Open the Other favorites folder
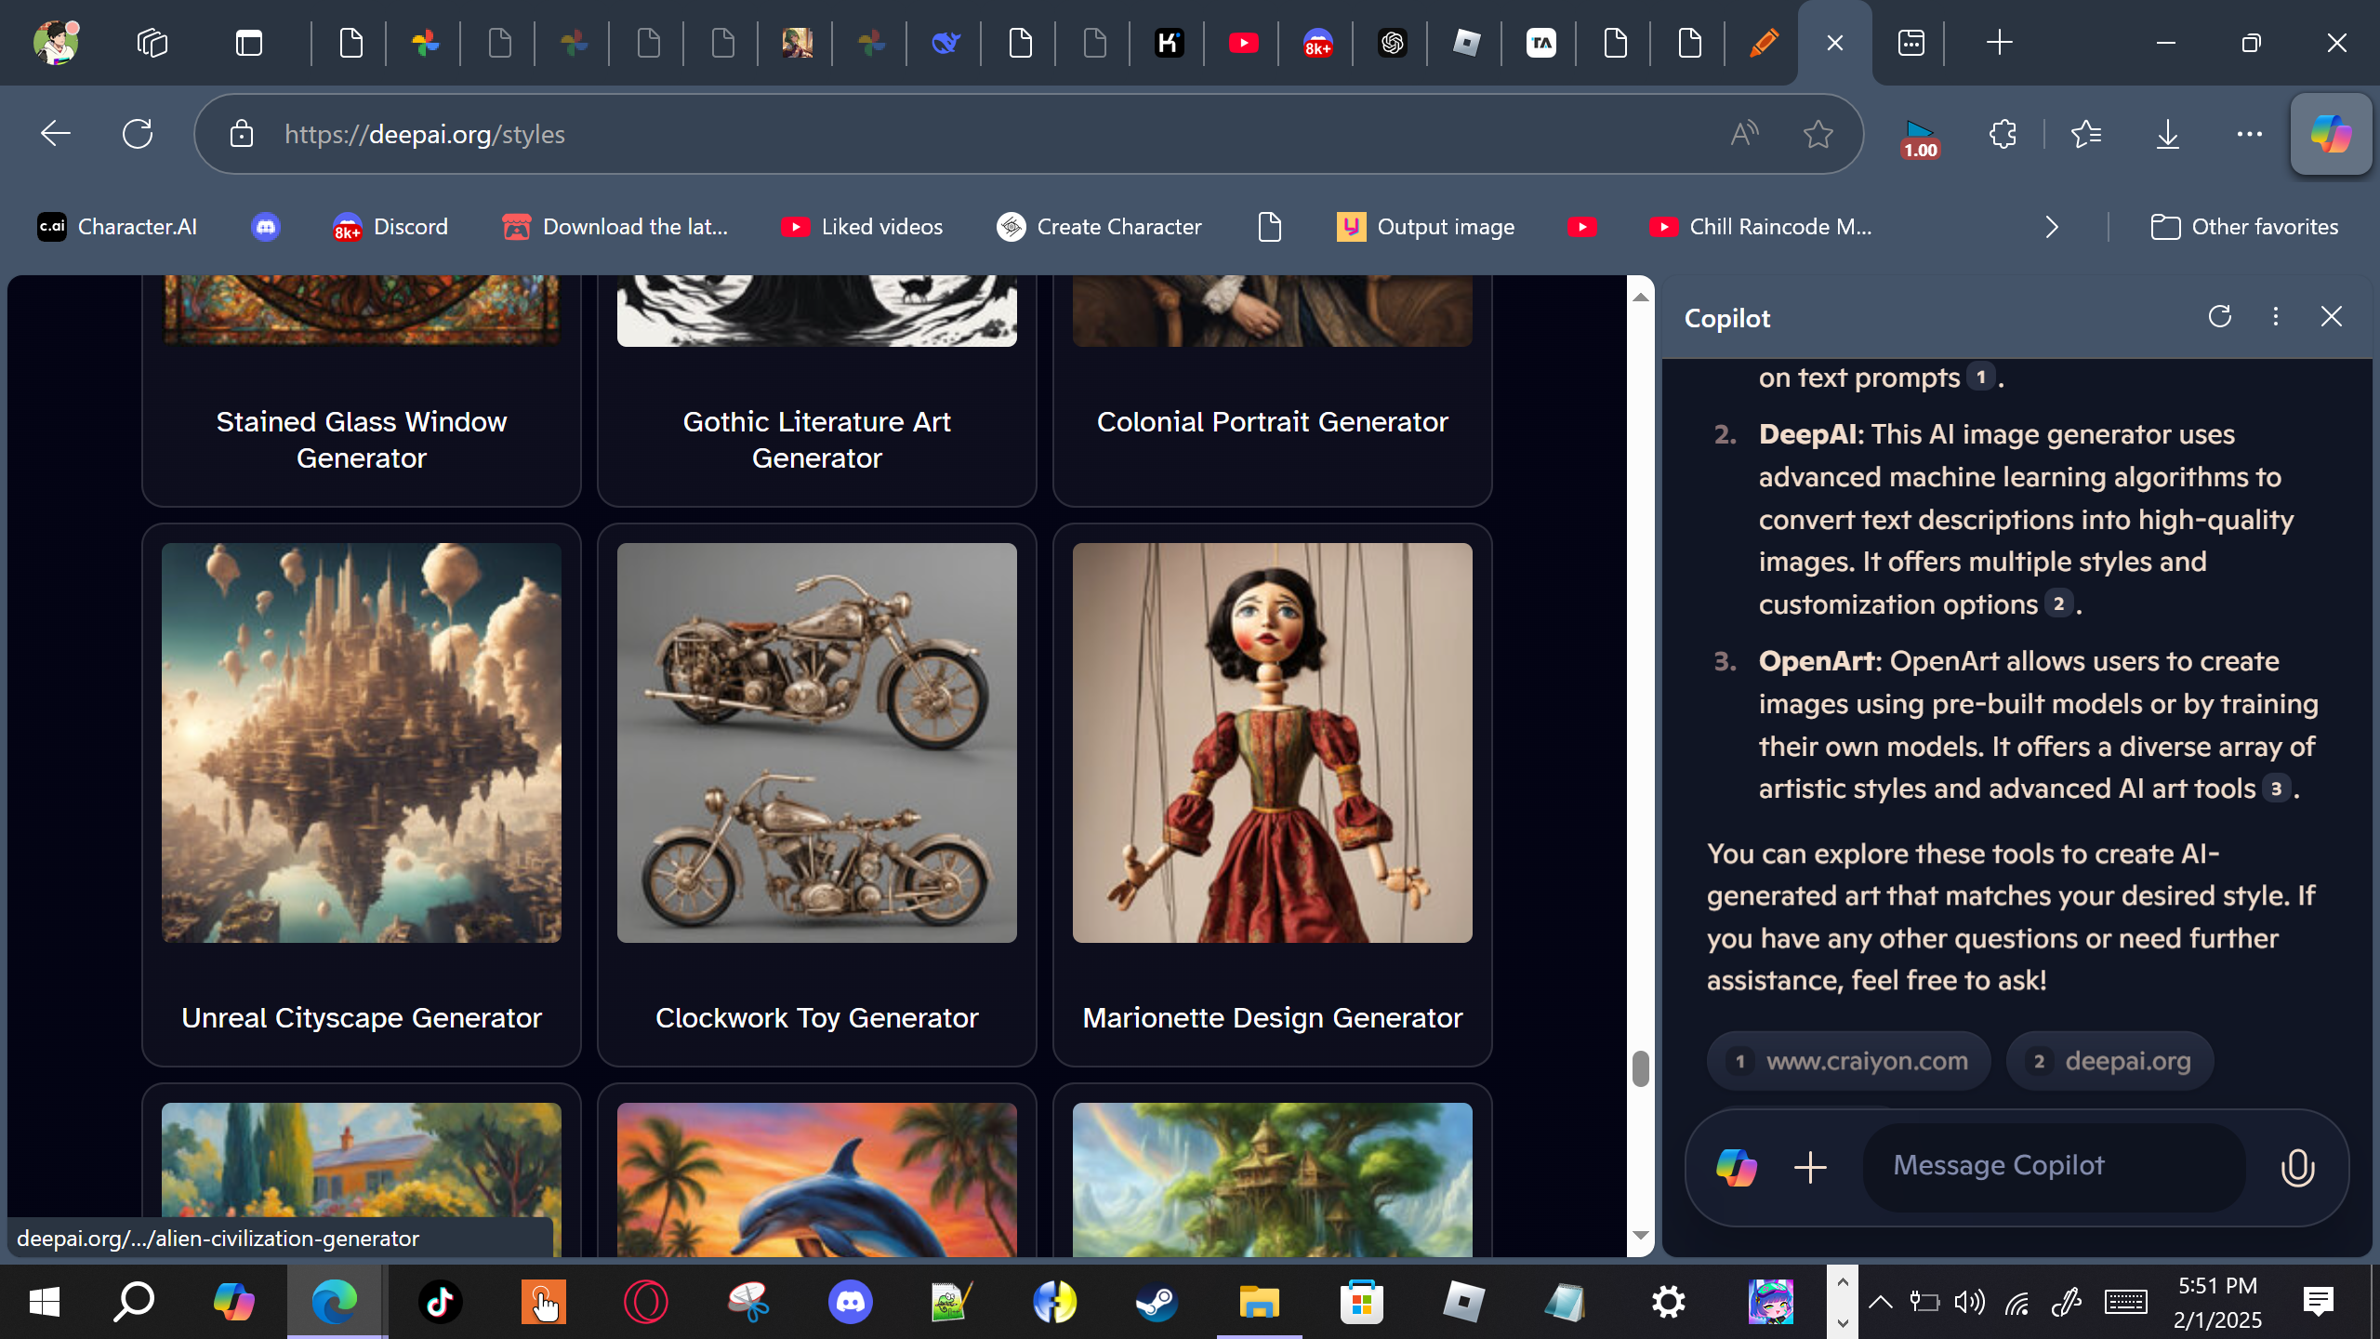The width and height of the screenshot is (2380, 1339). click(x=2244, y=227)
